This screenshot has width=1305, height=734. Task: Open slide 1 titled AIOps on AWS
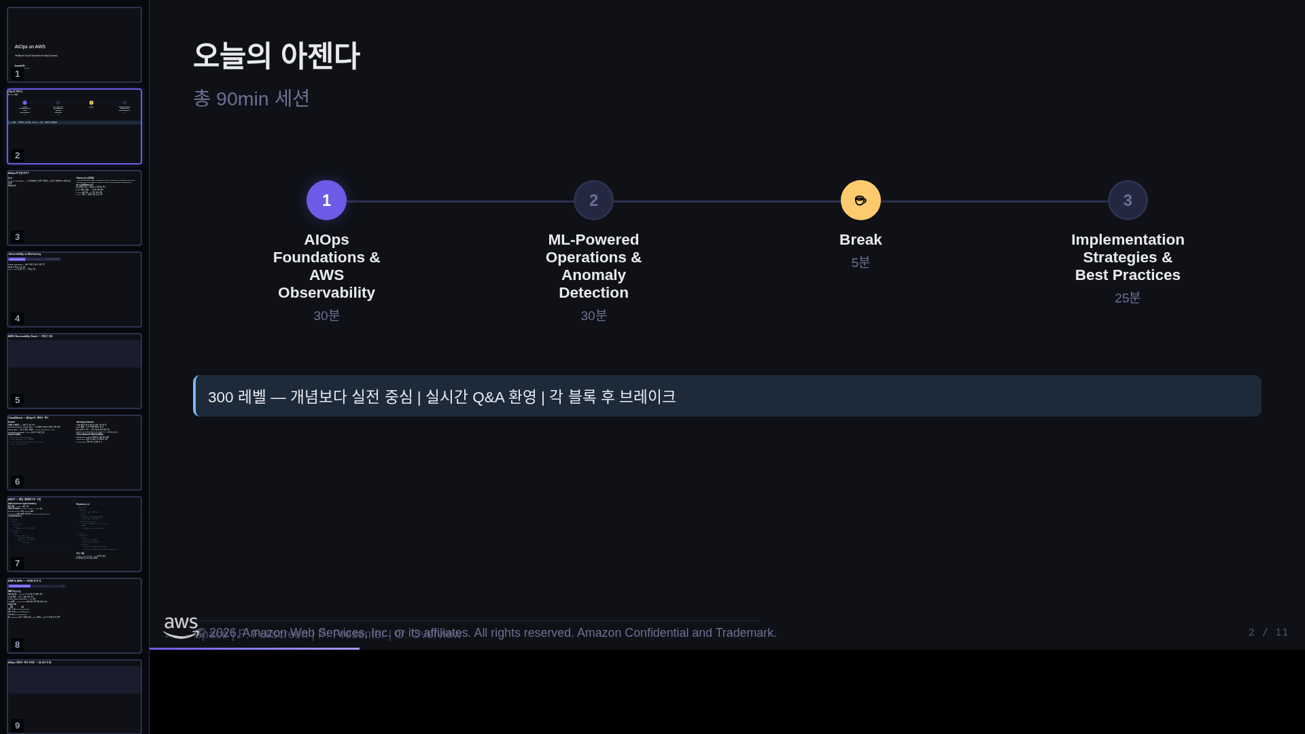click(74, 44)
